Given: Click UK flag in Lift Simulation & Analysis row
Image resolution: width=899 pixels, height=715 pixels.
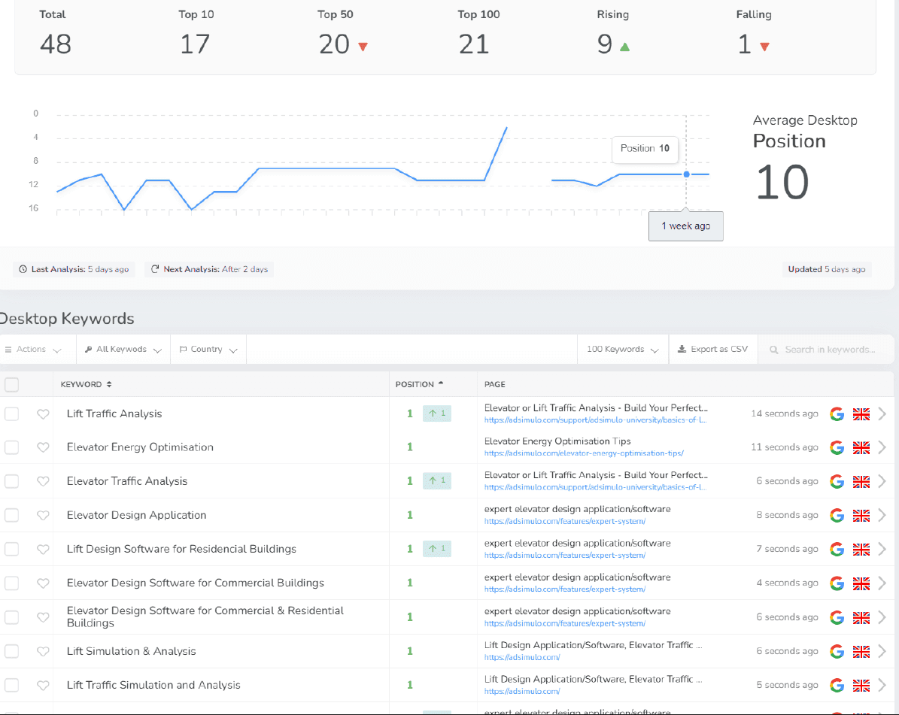Looking at the screenshot, I should pyautogui.click(x=861, y=652).
